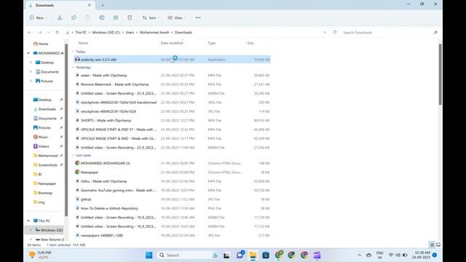Viewport: 466px width, 262px height.
Task: Select SHORTS - Made with Clipchamp file
Action: pyautogui.click(x=173, y=120)
